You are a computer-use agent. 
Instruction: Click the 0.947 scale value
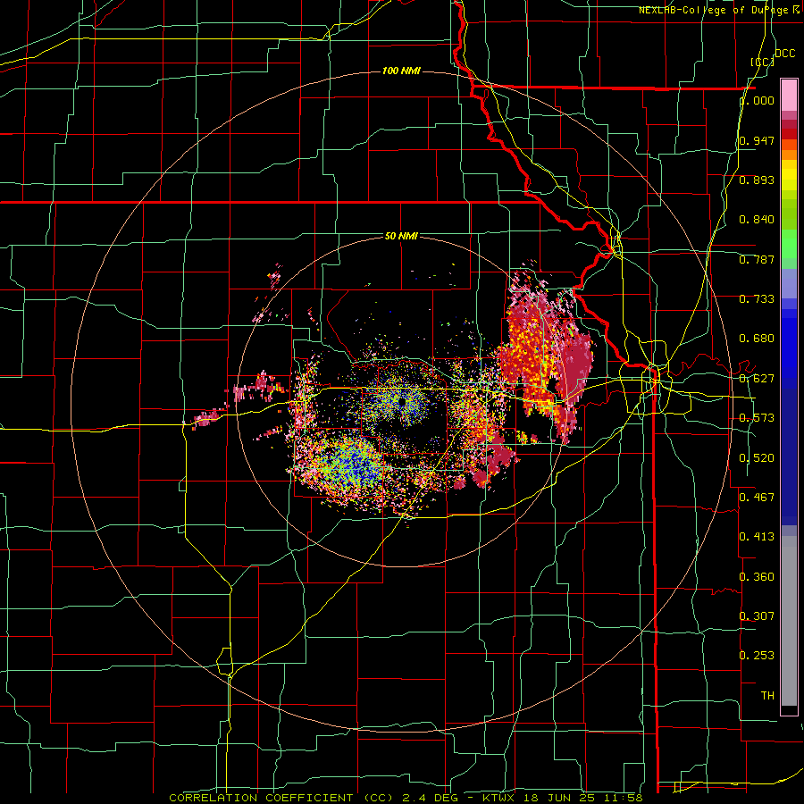(x=757, y=140)
